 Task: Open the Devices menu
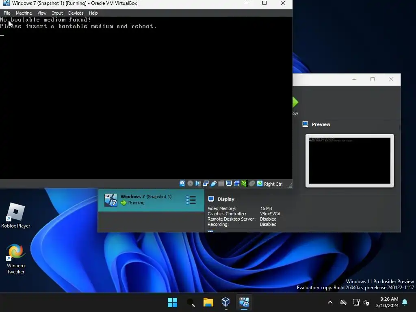click(x=76, y=13)
